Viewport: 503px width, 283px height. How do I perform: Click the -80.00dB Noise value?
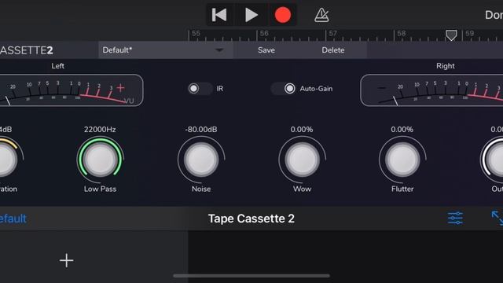point(201,129)
